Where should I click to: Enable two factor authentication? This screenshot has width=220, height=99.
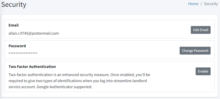tap(203, 71)
